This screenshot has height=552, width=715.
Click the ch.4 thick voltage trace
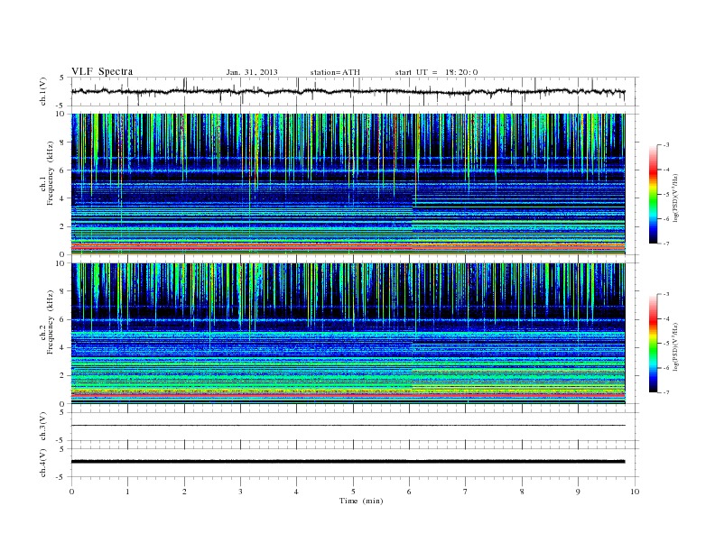[348, 462]
